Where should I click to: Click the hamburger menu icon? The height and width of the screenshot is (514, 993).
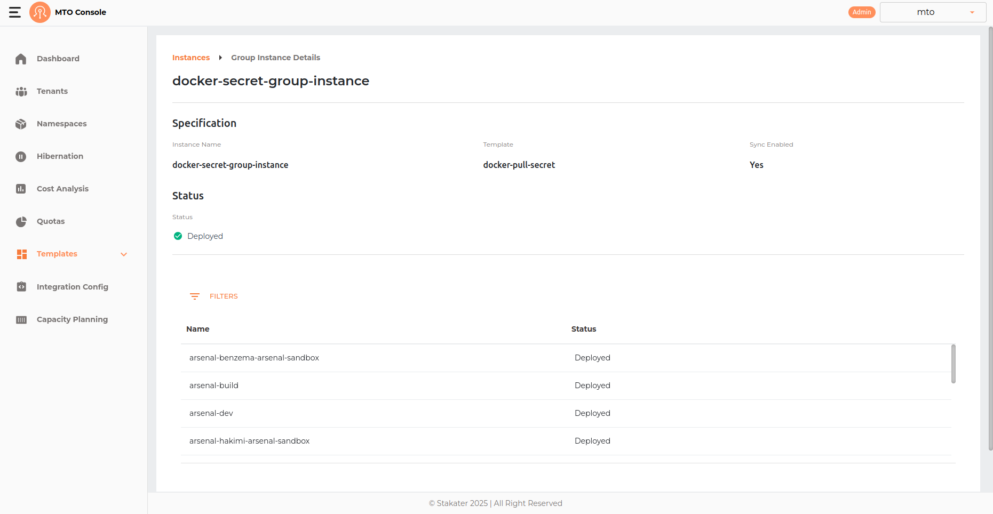pyautogui.click(x=15, y=12)
